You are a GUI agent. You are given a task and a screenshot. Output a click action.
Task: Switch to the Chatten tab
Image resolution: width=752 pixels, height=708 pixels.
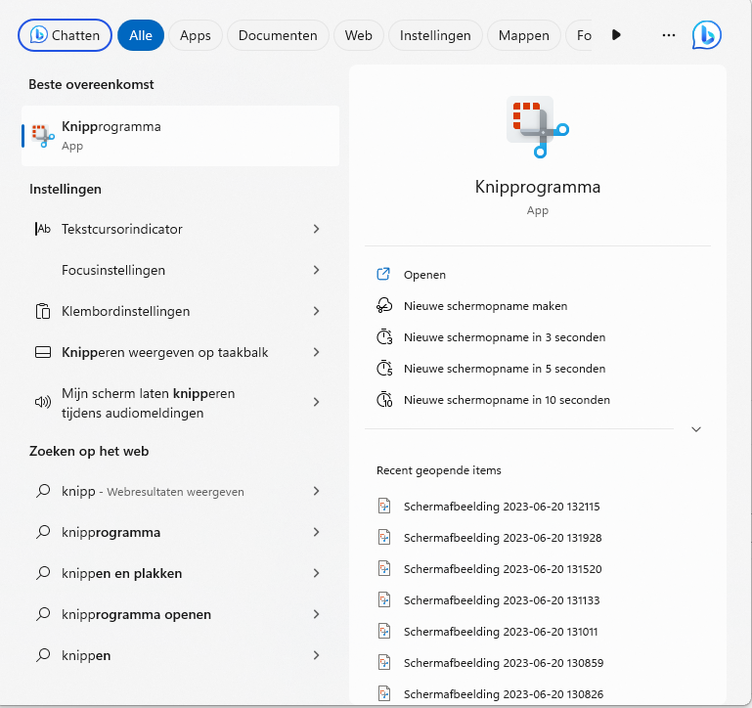65,35
